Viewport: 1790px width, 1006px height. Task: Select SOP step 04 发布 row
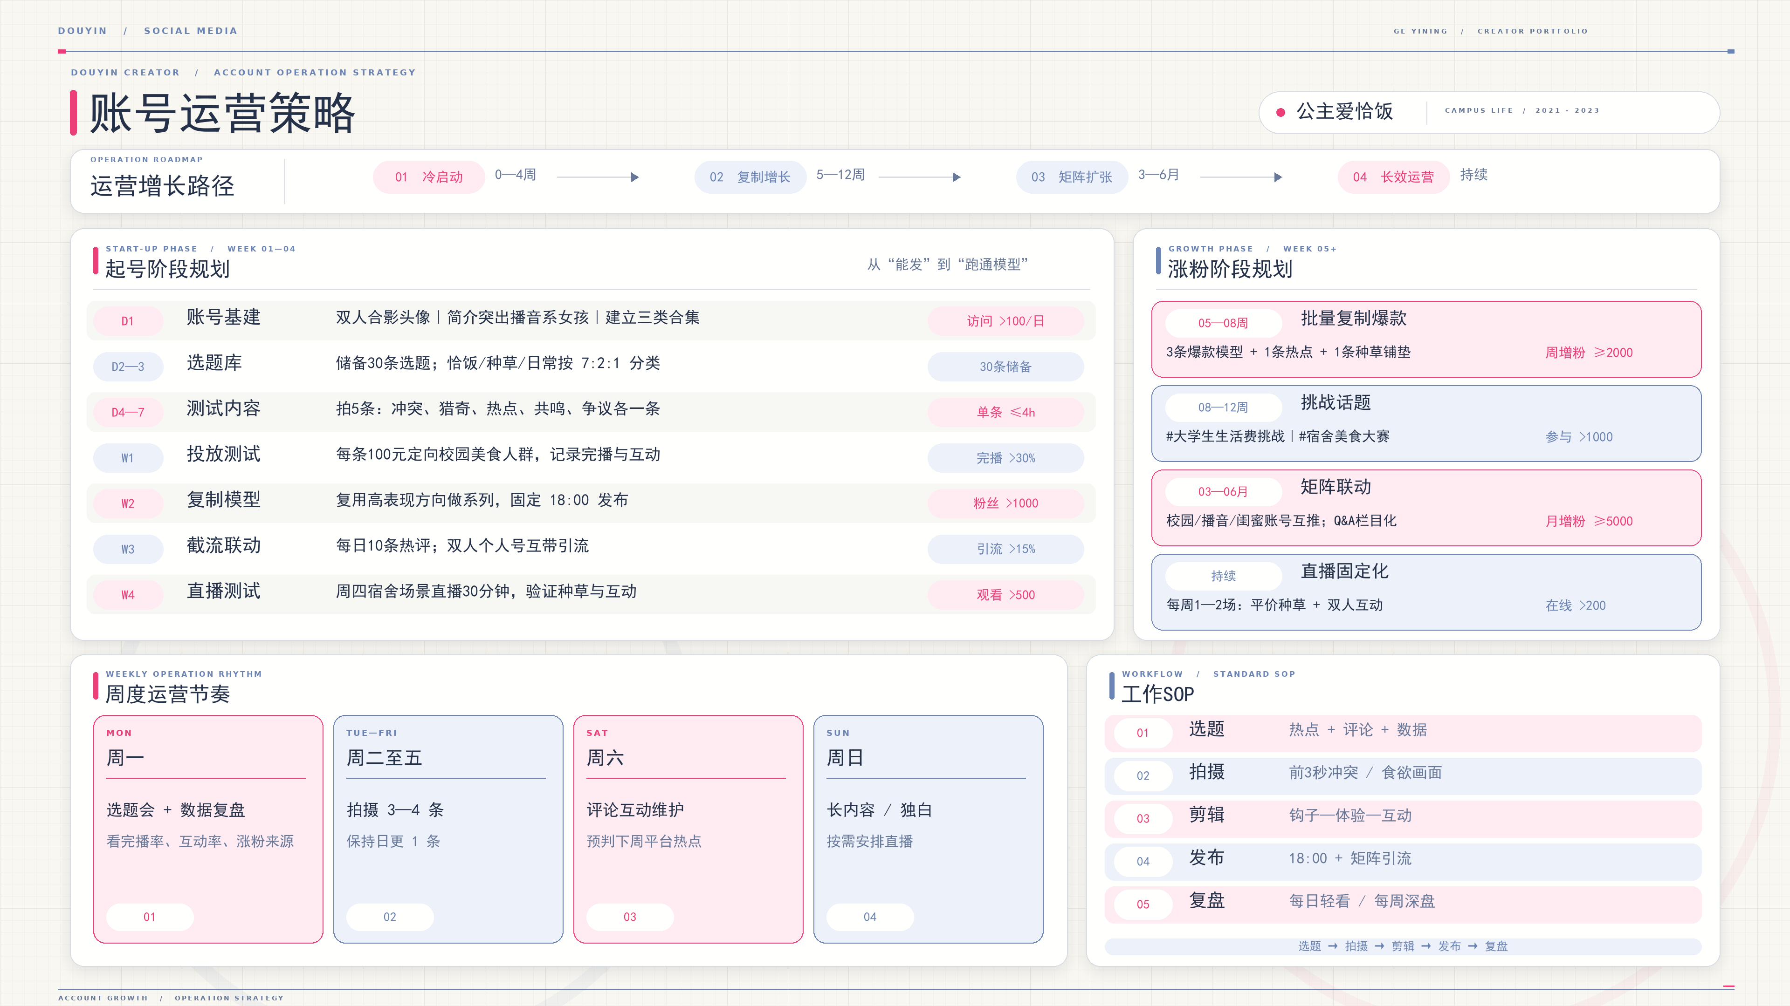click(x=1403, y=862)
